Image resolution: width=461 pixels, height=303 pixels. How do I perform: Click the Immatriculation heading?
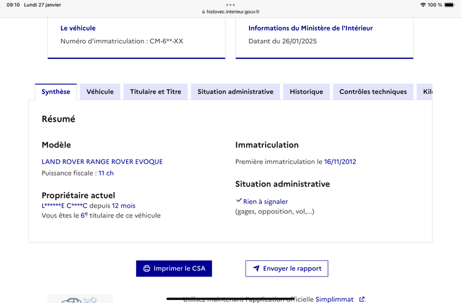[267, 145]
